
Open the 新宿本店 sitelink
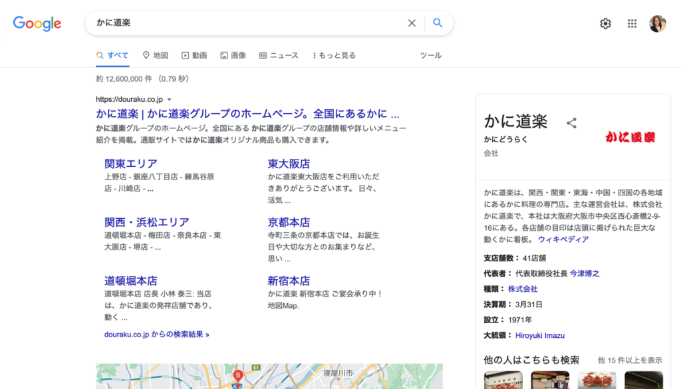click(289, 281)
